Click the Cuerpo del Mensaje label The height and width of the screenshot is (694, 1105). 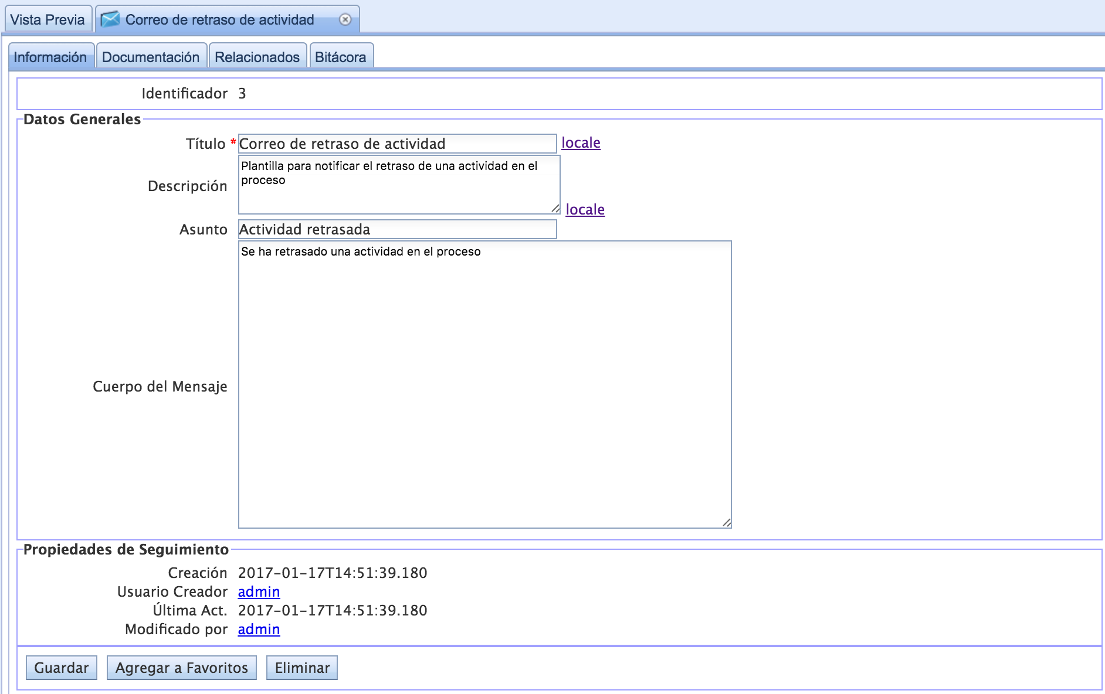(160, 386)
